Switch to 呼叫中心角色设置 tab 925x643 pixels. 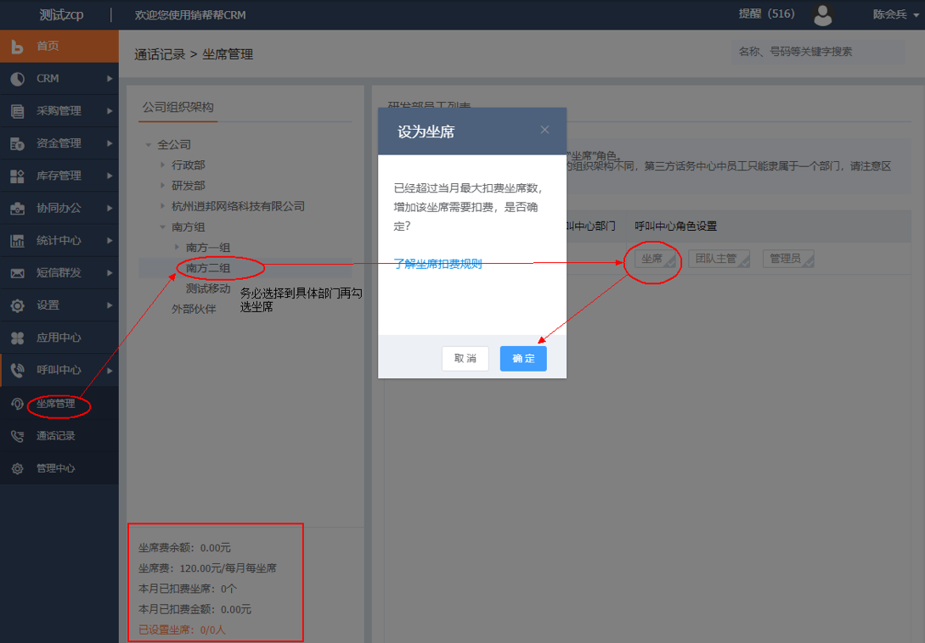[675, 226]
